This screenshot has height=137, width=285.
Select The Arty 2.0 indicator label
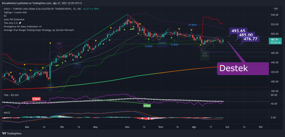click(x=13, y=23)
